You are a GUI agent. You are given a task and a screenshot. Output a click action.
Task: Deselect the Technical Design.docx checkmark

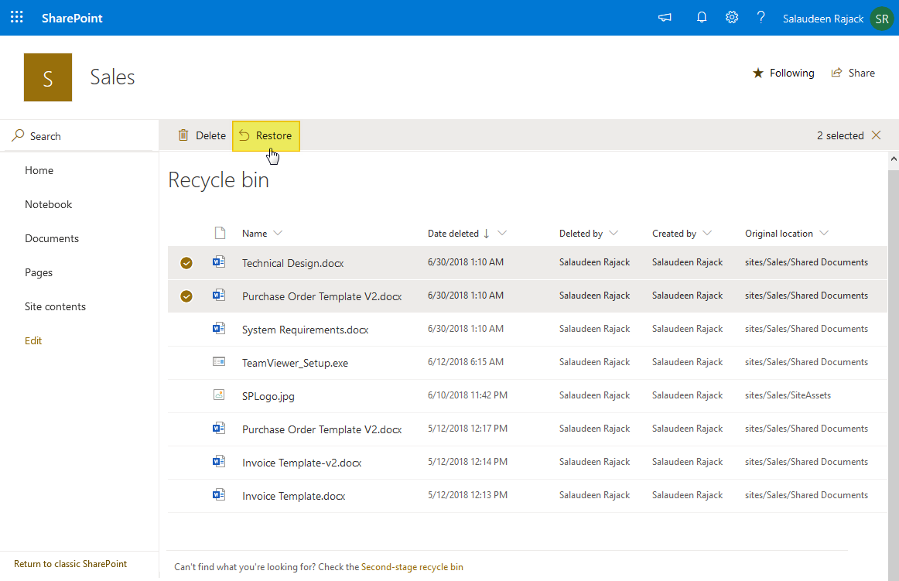coord(186,262)
